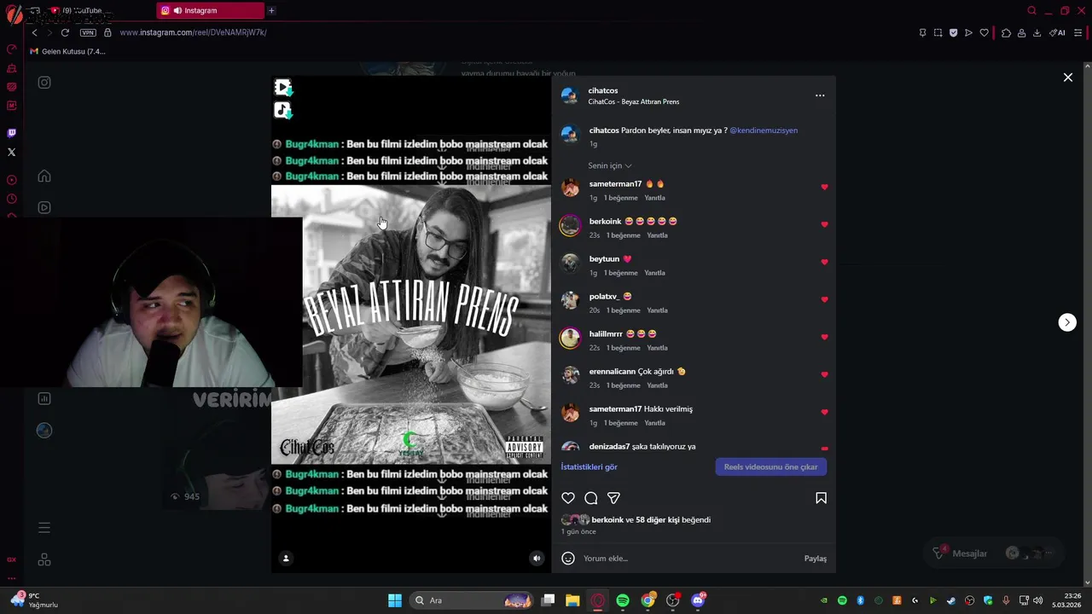Open Discord from the Windows taskbar
Image resolution: width=1092 pixels, height=614 pixels.
[698, 600]
